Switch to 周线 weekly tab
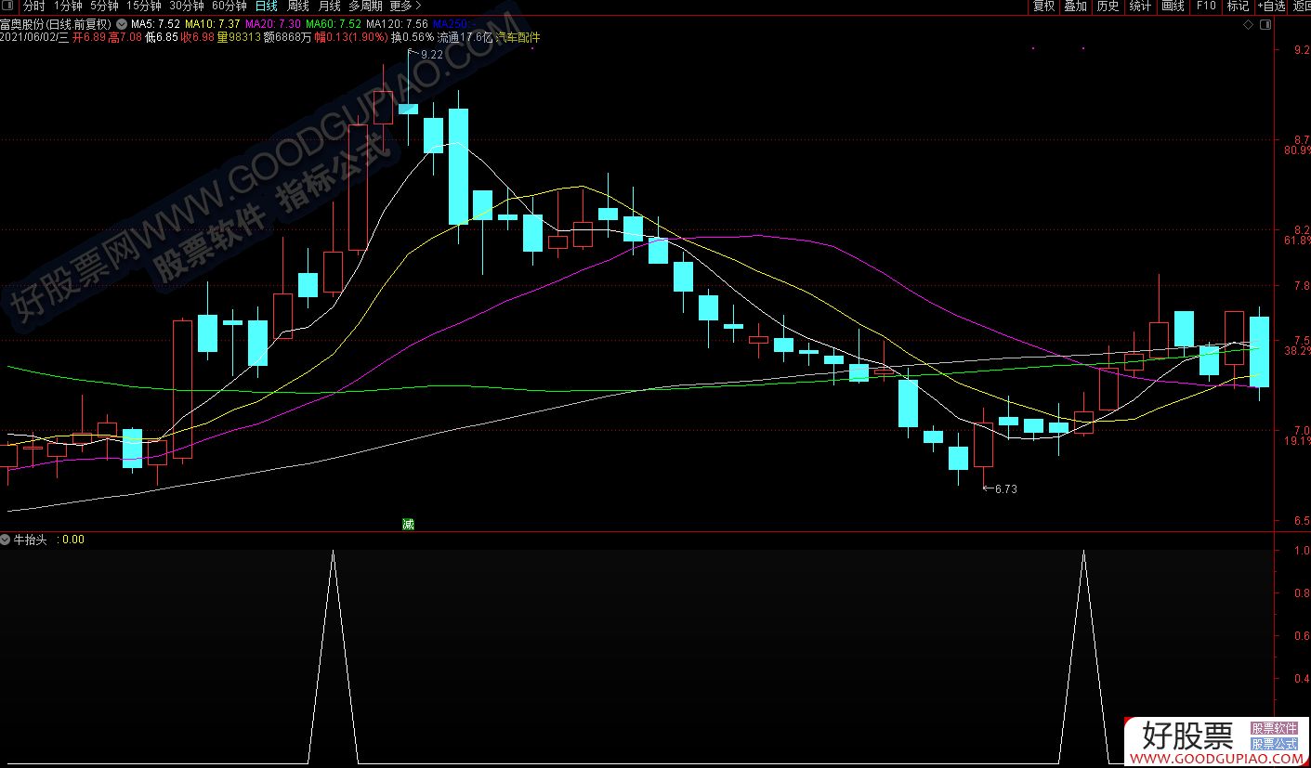The width and height of the screenshot is (1311, 768). pyautogui.click(x=297, y=6)
